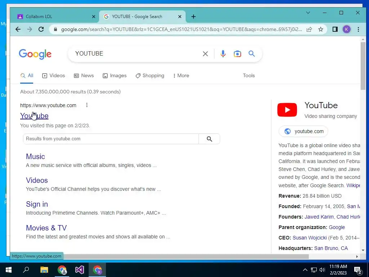Viewport: 369px width, 277px height.
Task: Start voice search with the microphone
Action: tap(223, 54)
